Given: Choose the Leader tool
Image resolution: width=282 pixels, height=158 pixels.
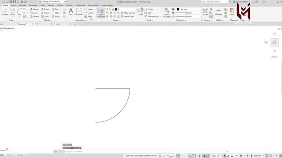Looking at the screenshot, I should click(x=89, y=13).
